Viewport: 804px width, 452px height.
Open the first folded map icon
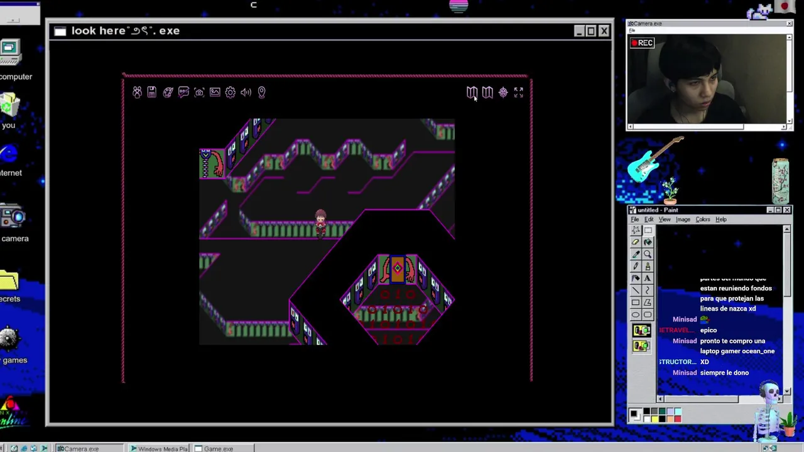pos(472,92)
